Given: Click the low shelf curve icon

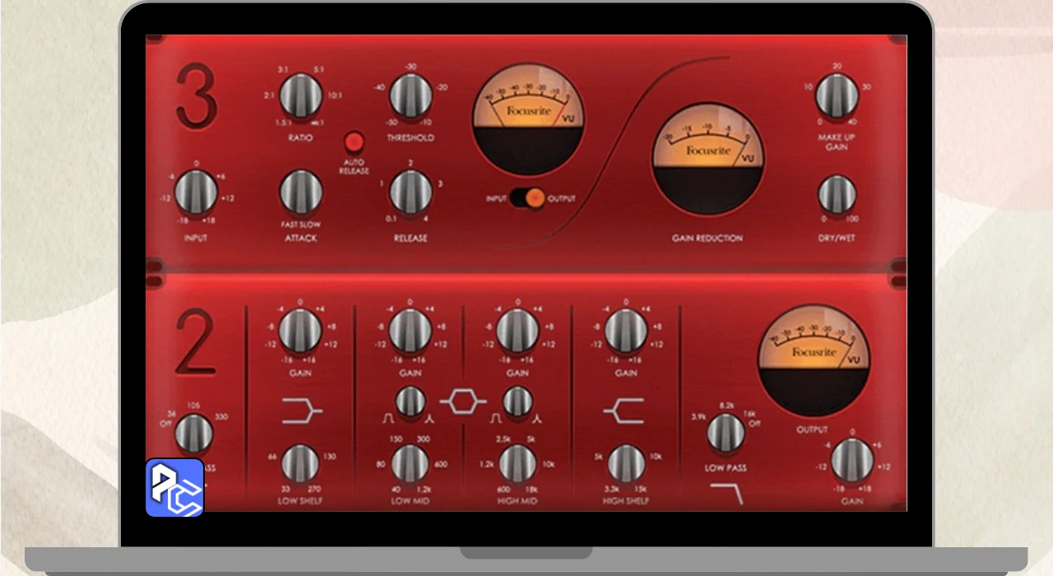Looking at the screenshot, I should tap(301, 411).
